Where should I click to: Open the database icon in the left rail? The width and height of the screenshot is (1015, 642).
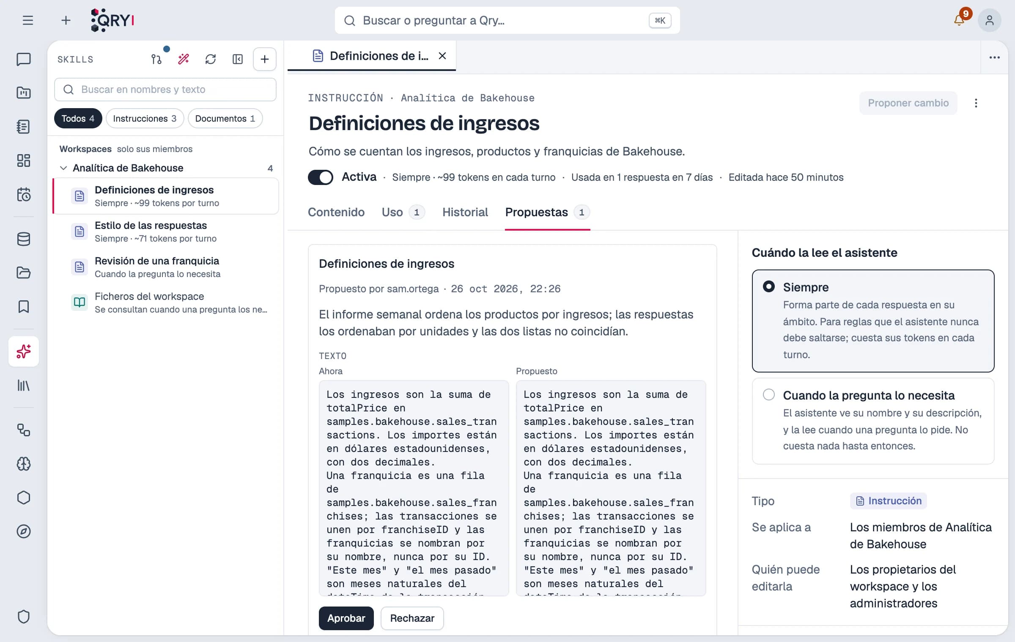(24, 239)
